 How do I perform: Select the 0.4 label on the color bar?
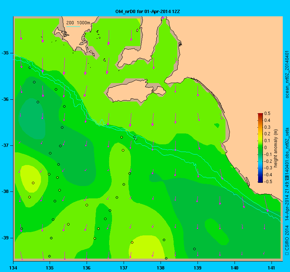coord(267,120)
